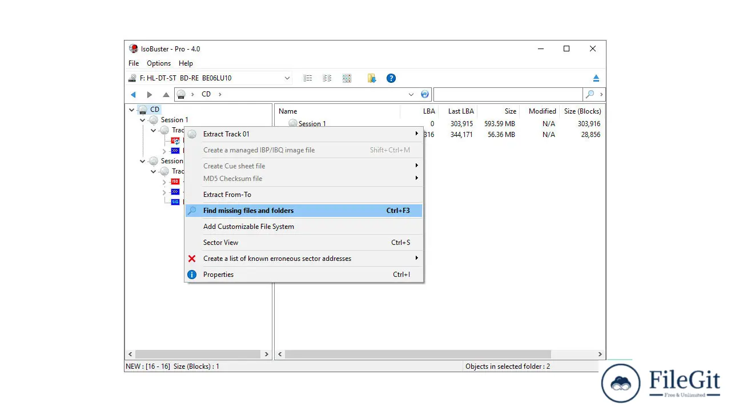Select Session 1 in the tree
The height and width of the screenshot is (411, 731).
pyautogui.click(x=174, y=120)
